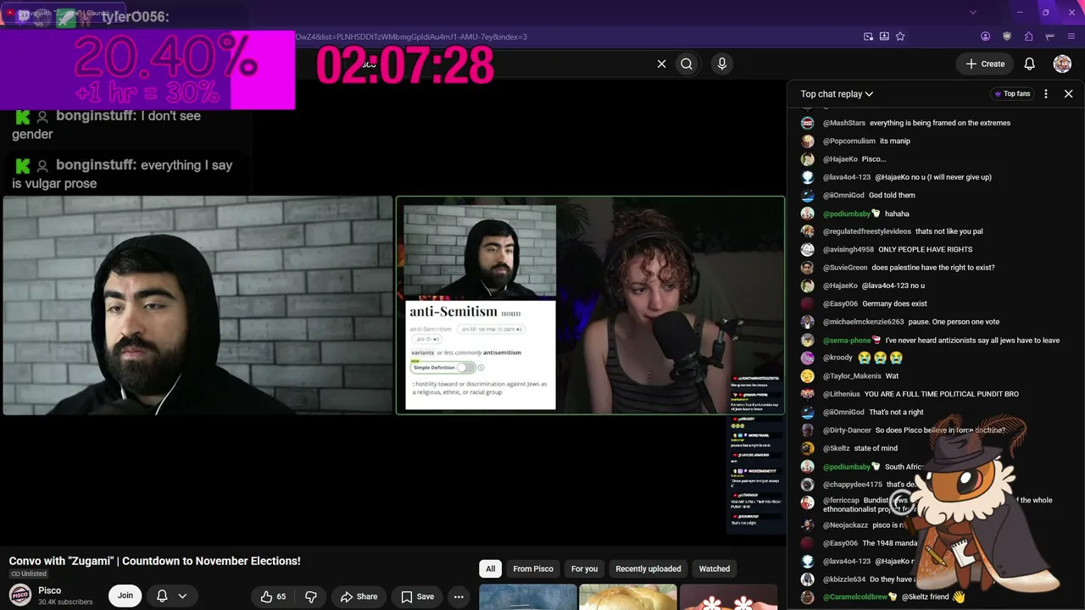The width and height of the screenshot is (1085, 610).
Task: Click chat author @MashStars
Action: (844, 123)
